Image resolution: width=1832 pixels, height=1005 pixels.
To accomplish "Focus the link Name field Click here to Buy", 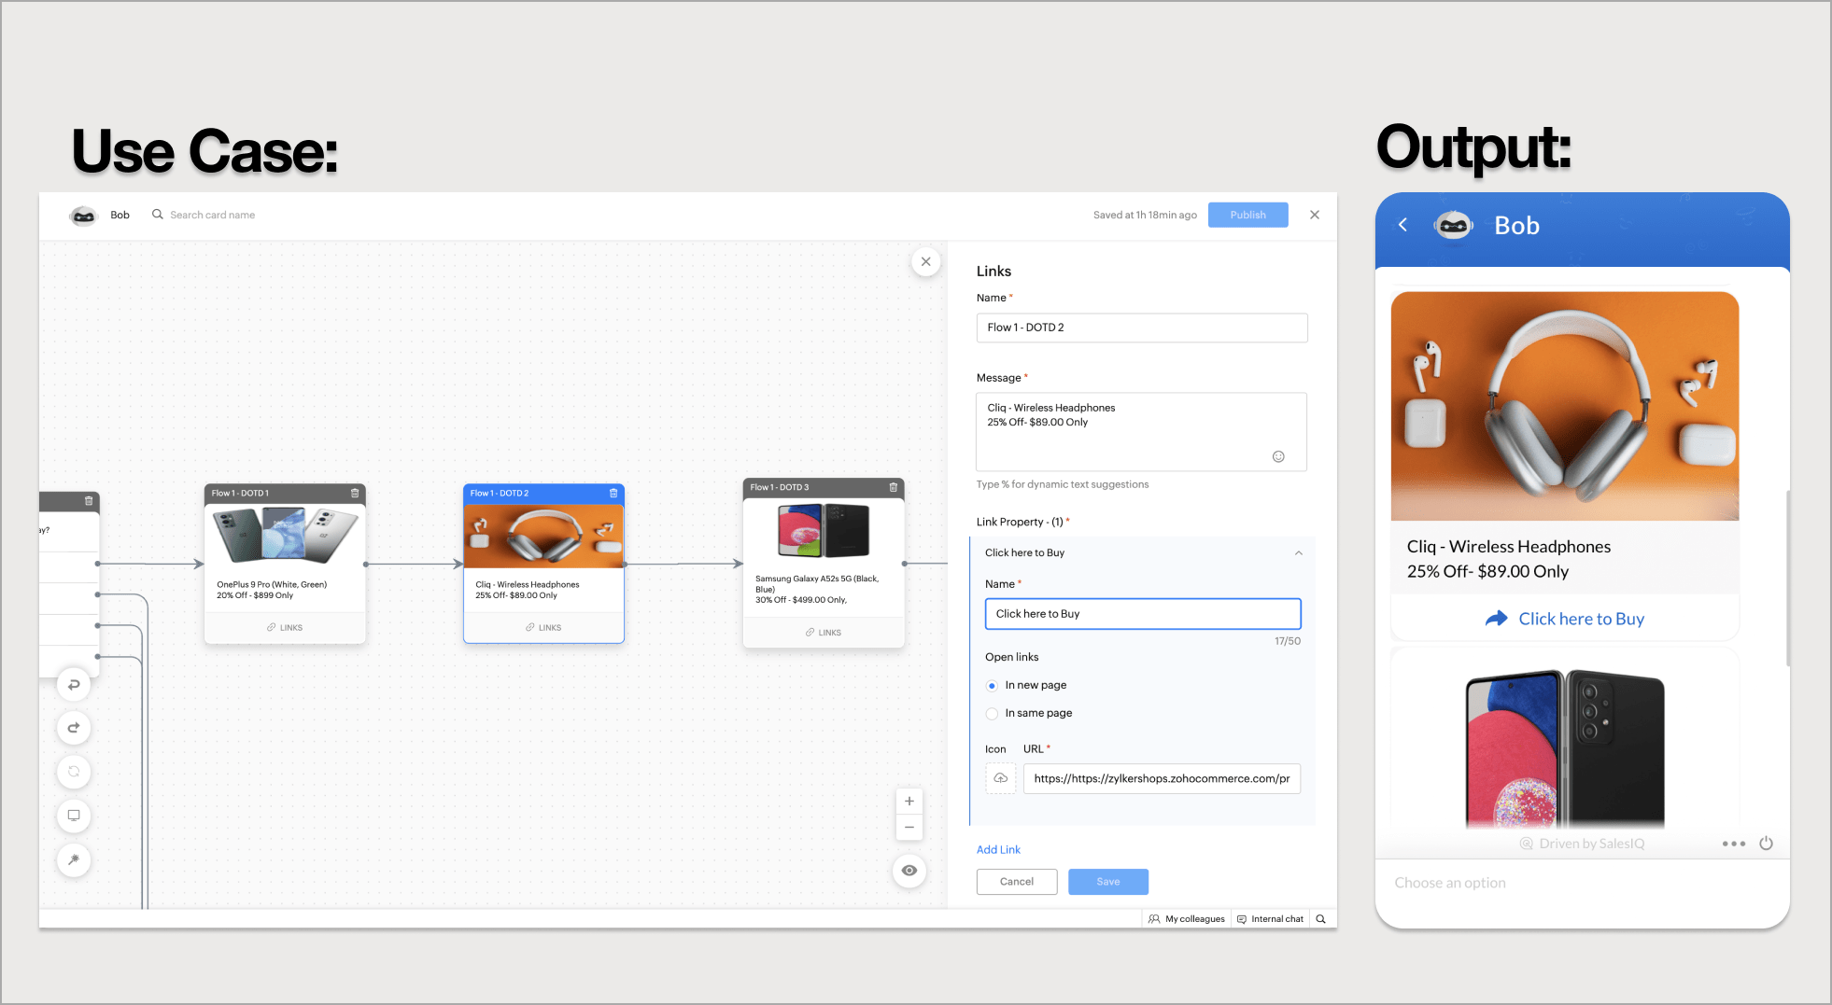I will click(x=1143, y=614).
